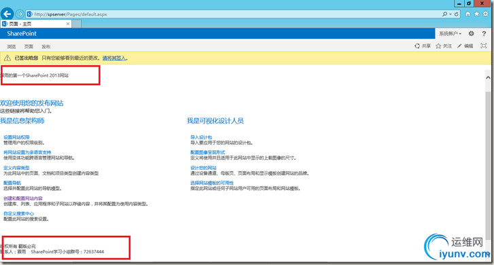Screen dimensions: 494x265
Task: Open 配置图像呈现形式 link
Action: [208, 152]
